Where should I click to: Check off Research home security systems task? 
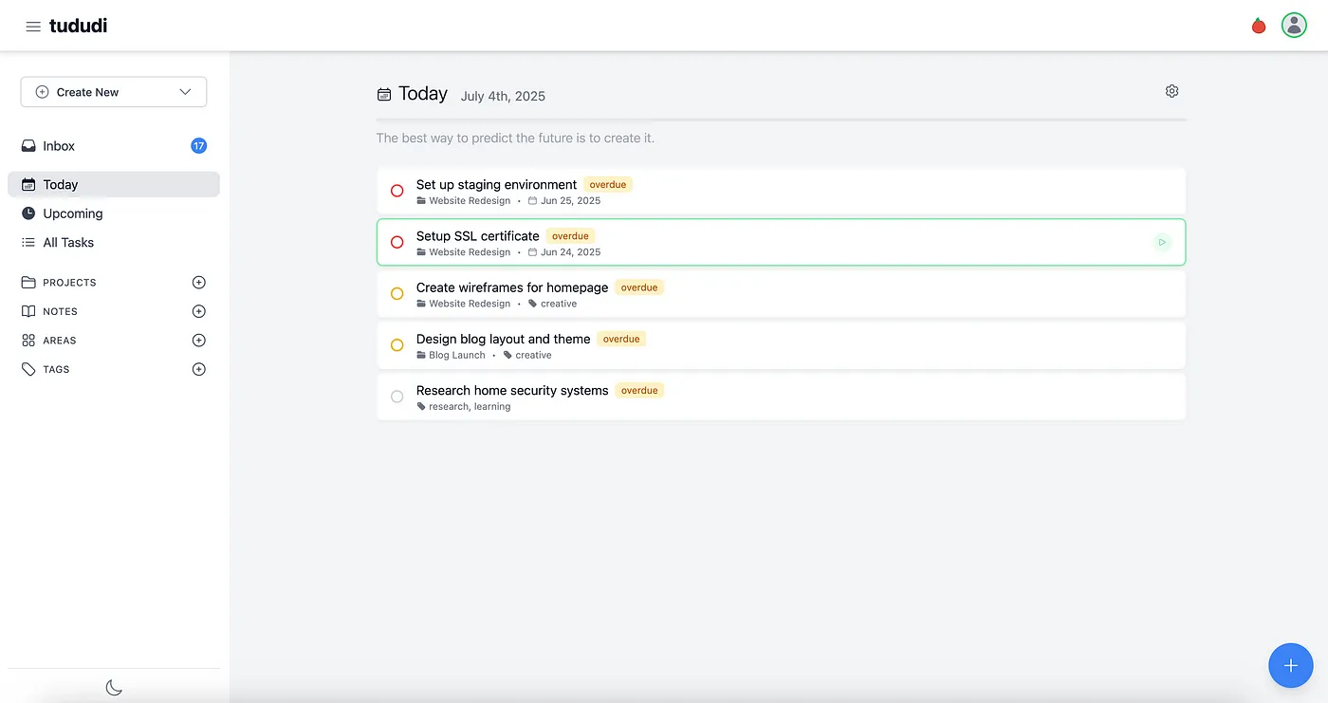(397, 397)
